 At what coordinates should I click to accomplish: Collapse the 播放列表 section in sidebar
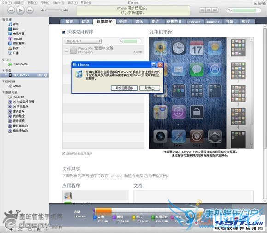(3, 92)
